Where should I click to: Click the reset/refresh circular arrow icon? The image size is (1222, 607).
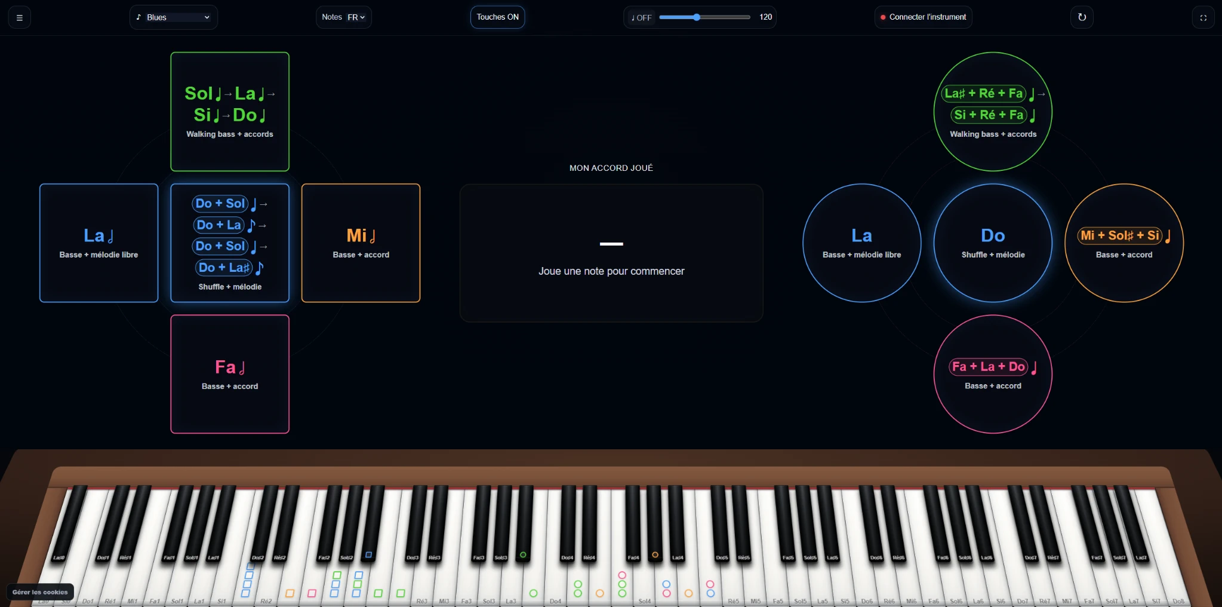(1082, 17)
